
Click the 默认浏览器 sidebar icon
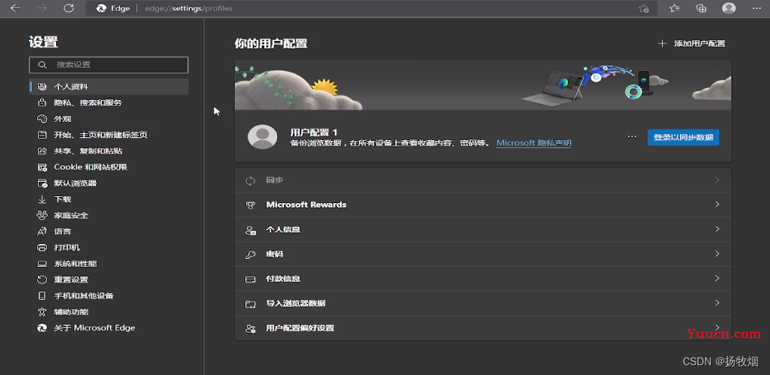pos(42,183)
